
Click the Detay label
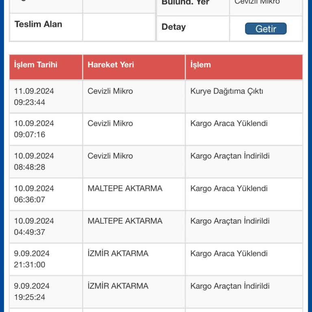tap(173, 27)
